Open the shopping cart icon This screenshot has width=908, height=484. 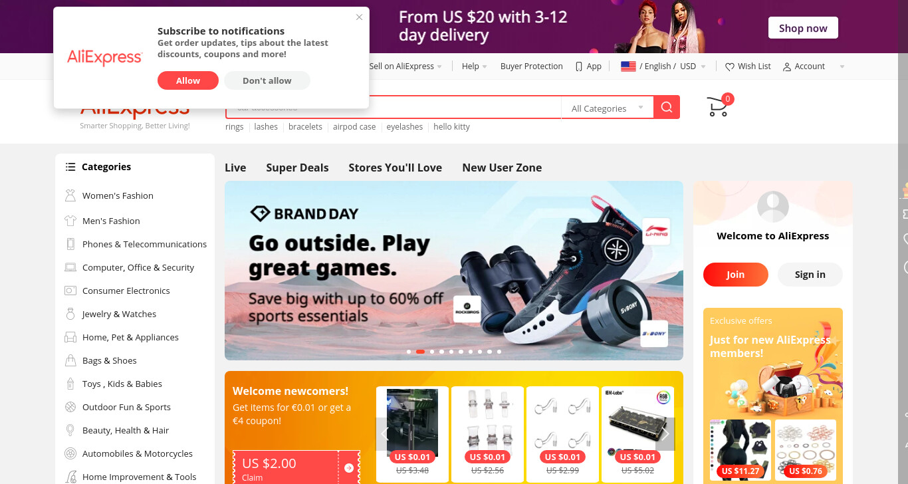717,107
